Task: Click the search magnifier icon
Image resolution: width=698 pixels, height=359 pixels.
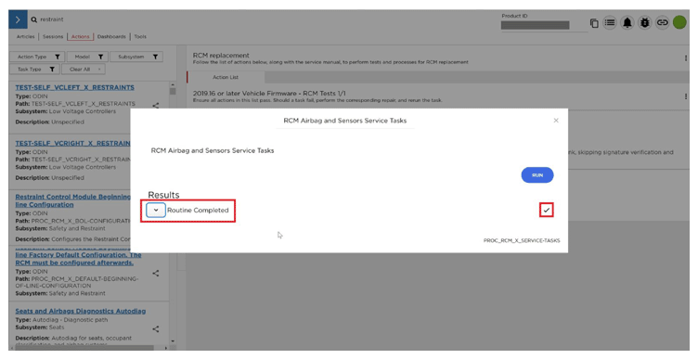Action: click(33, 19)
